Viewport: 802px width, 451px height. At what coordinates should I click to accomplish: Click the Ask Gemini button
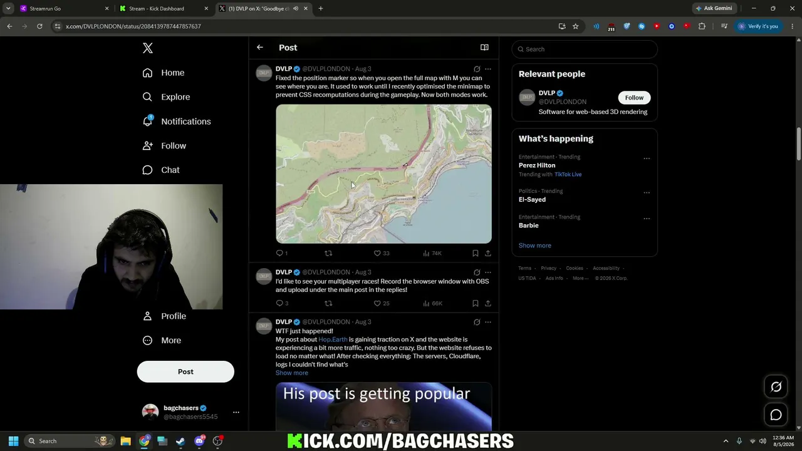(x=714, y=9)
